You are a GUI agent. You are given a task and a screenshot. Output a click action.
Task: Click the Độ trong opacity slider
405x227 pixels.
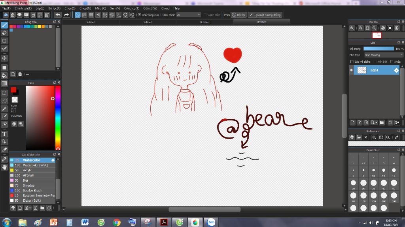379,49
